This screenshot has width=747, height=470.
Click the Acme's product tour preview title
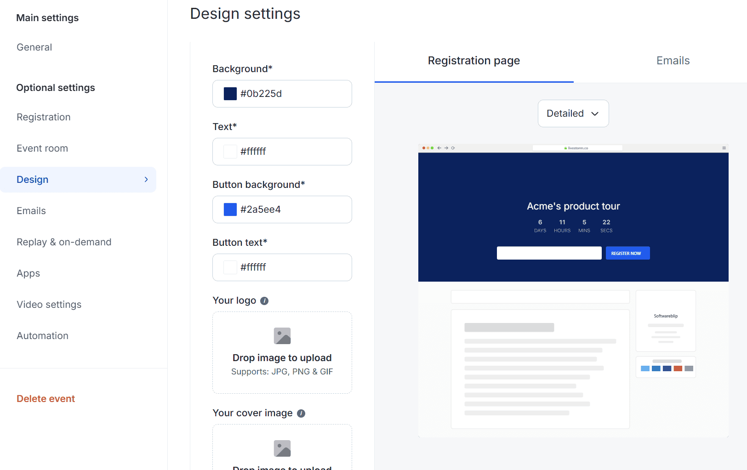point(573,206)
